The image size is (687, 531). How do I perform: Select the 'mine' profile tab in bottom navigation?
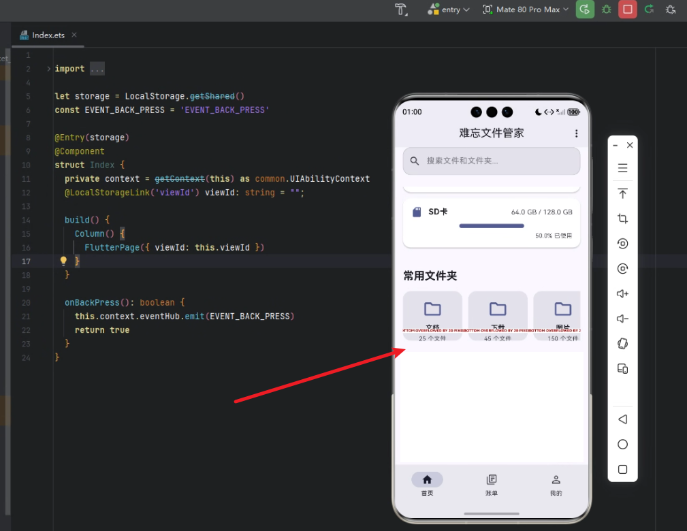[556, 484]
